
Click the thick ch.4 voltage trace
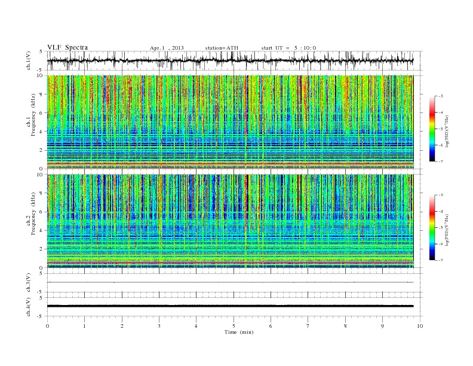[x=230, y=306]
